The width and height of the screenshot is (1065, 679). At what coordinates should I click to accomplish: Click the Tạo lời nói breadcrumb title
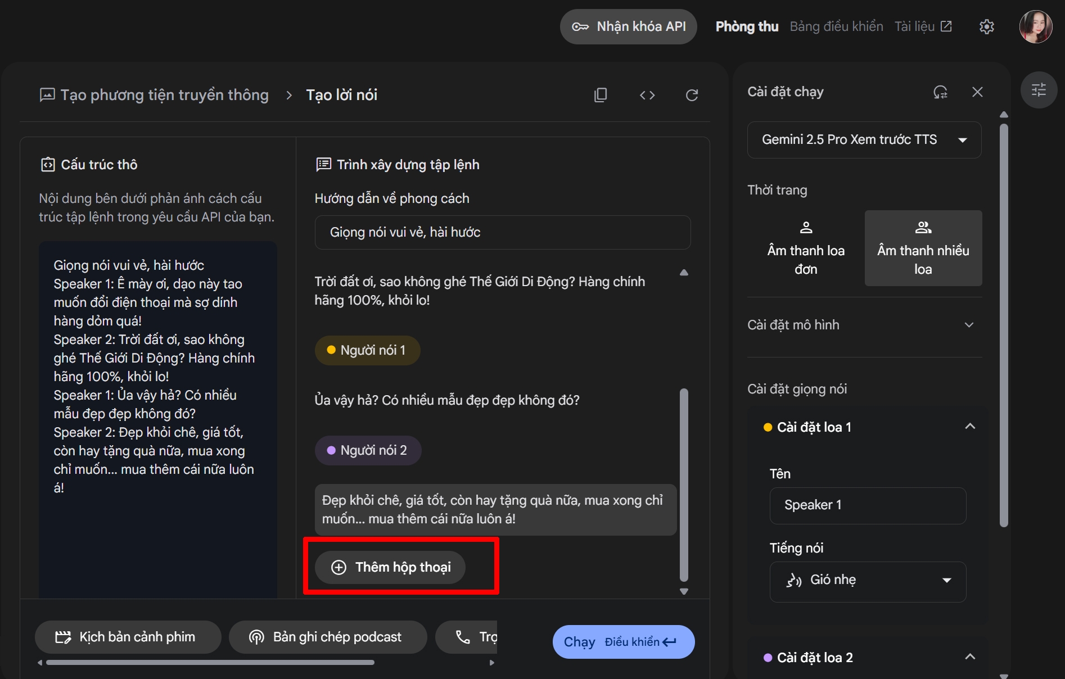[341, 95]
